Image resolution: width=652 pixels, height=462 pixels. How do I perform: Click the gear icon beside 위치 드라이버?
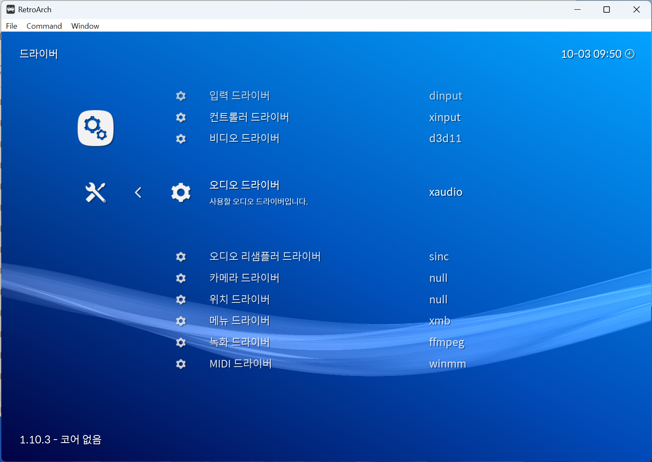(x=181, y=300)
